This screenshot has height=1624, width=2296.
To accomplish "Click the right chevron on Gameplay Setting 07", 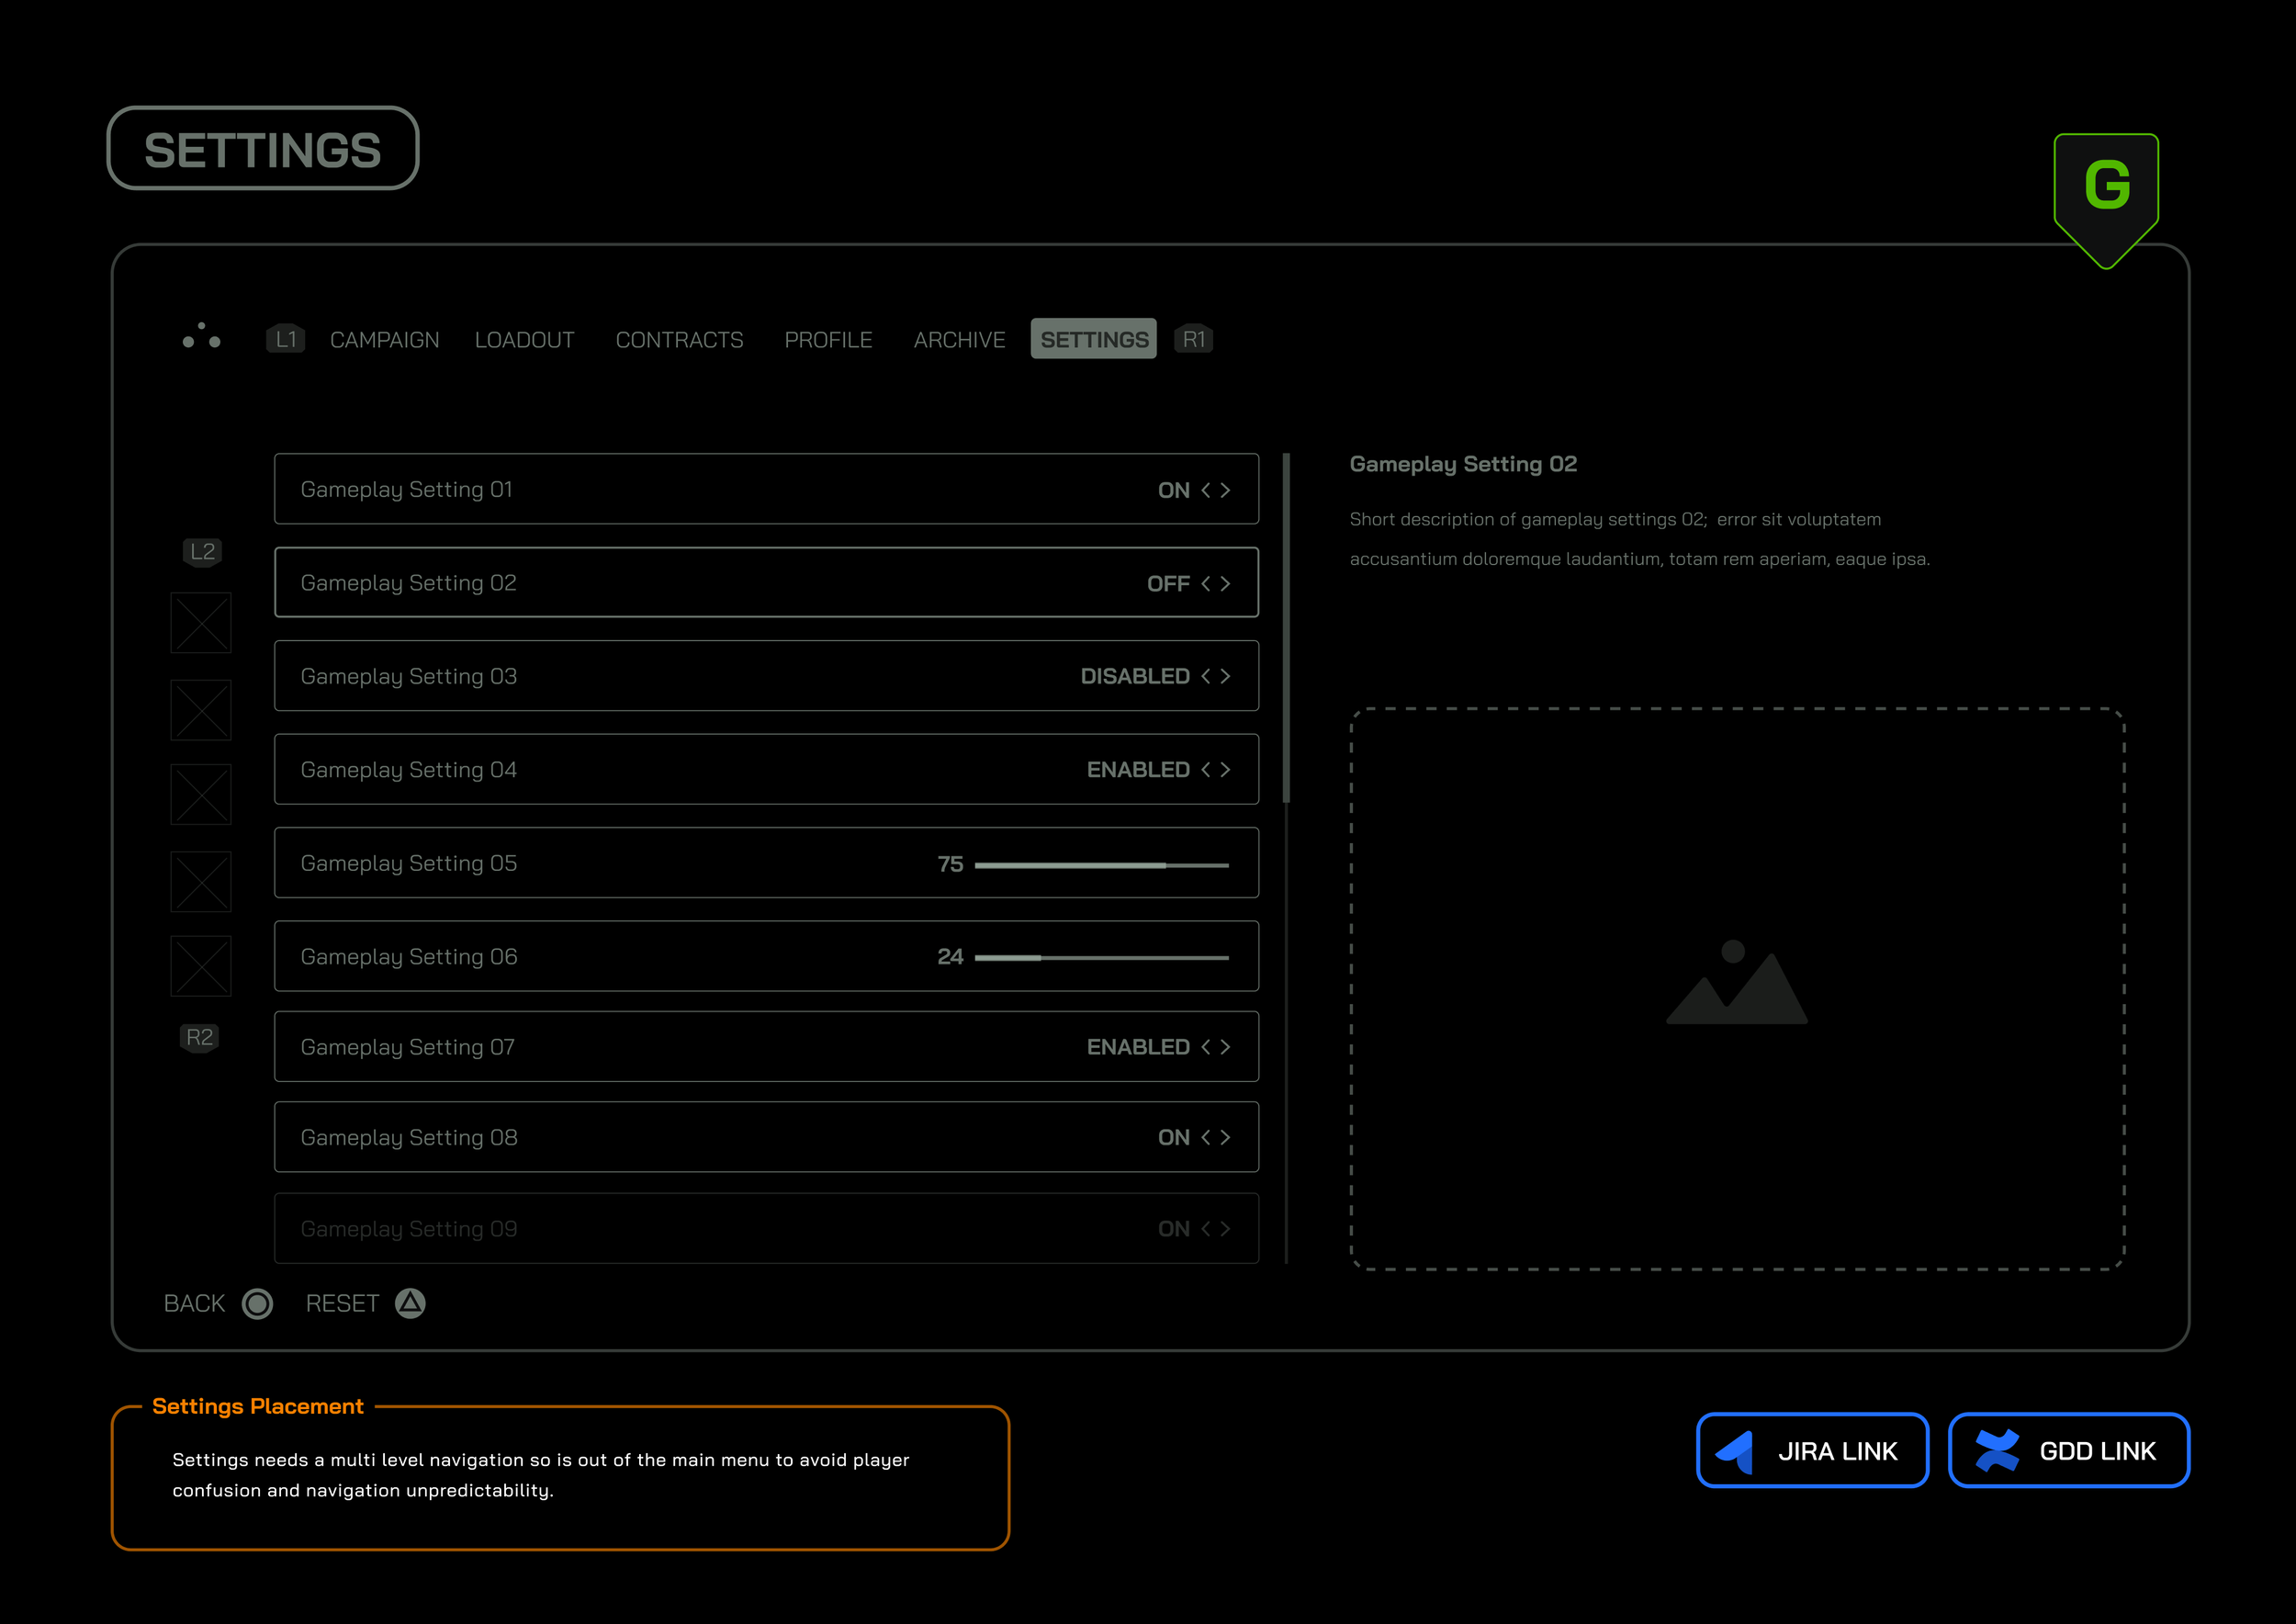I will point(1226,1047).
